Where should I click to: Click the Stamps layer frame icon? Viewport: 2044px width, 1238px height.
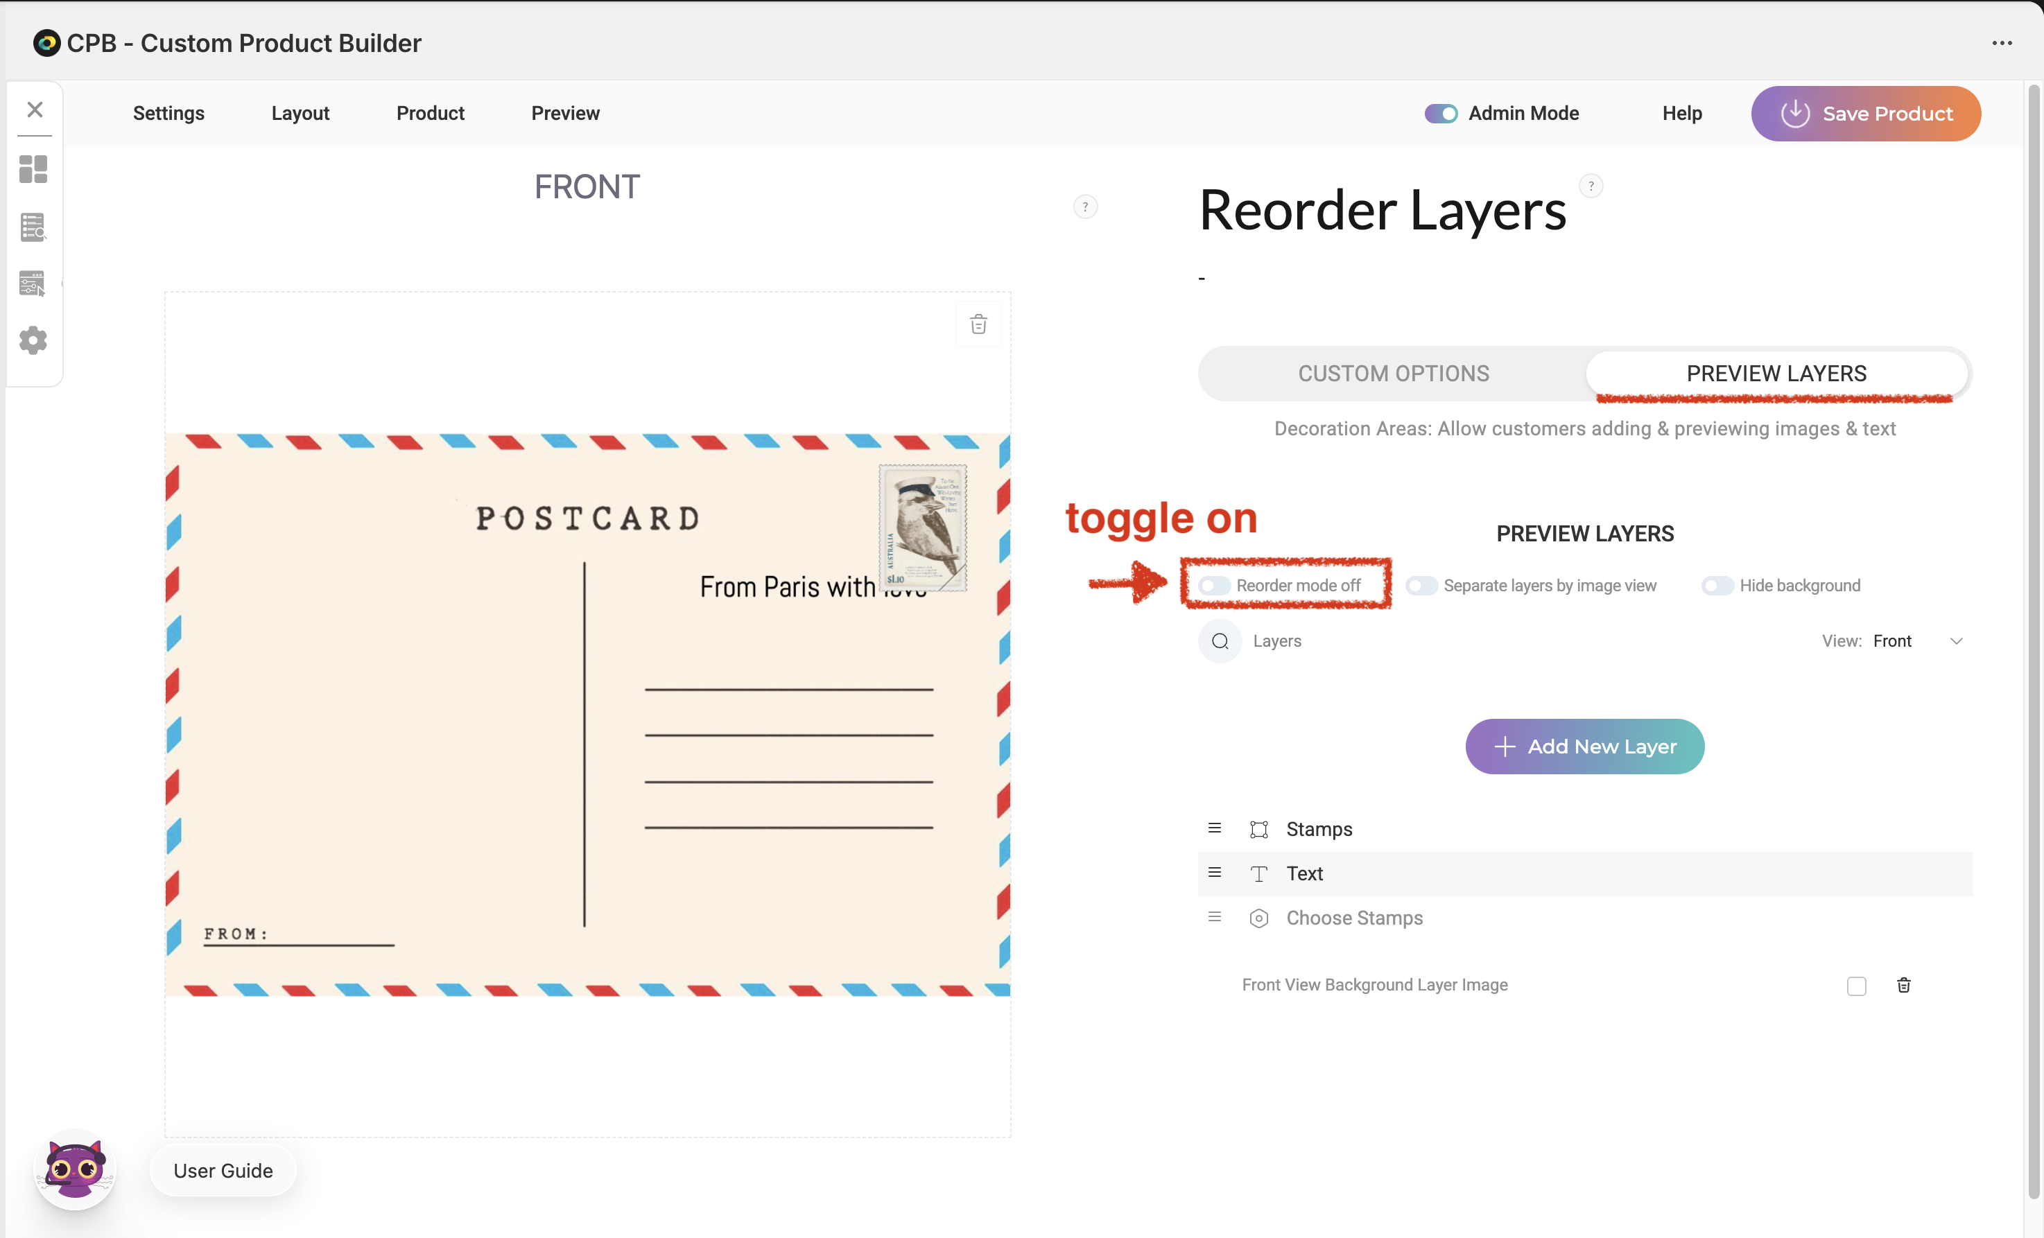pos(1258,829)
